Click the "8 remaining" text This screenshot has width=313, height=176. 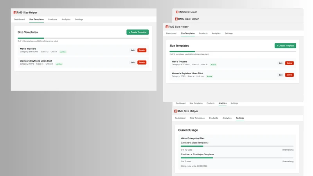point(288,150)
